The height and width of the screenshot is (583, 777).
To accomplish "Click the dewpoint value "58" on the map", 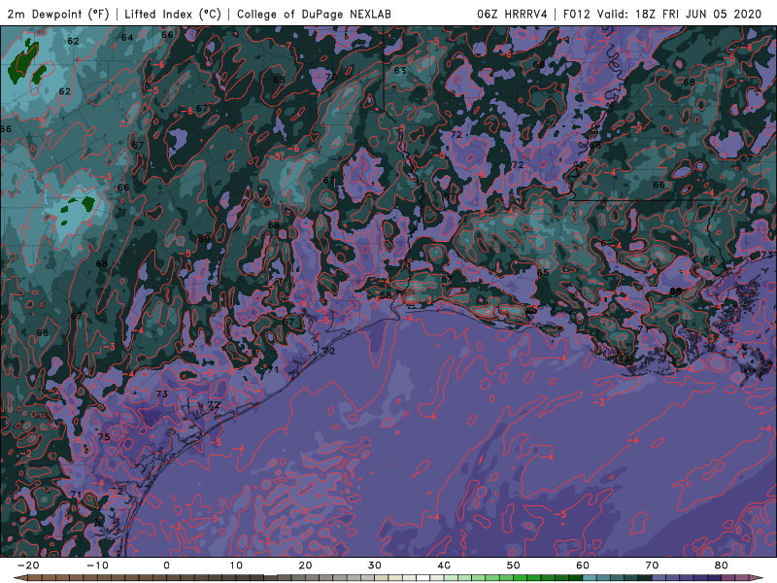I will tap(385, 295).
